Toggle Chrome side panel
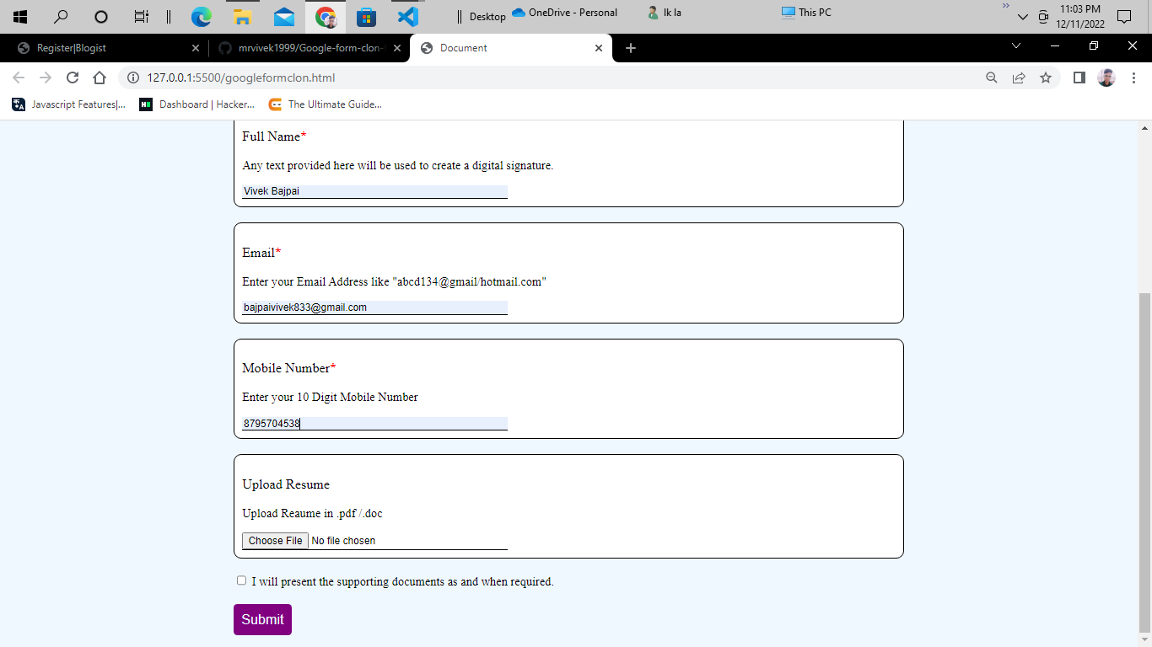Screen dimensions: 1152x647 click(1079, 78)
